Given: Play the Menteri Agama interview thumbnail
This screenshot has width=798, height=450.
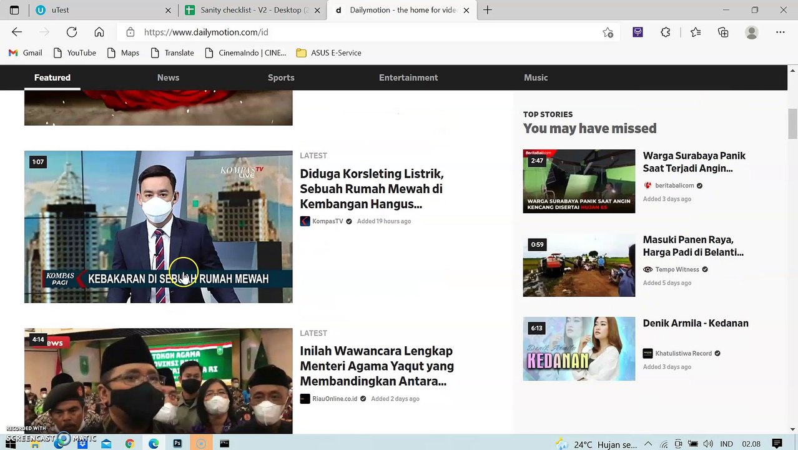Looking at the screenshot, I should pyautogui.click(x=158, y=381).
